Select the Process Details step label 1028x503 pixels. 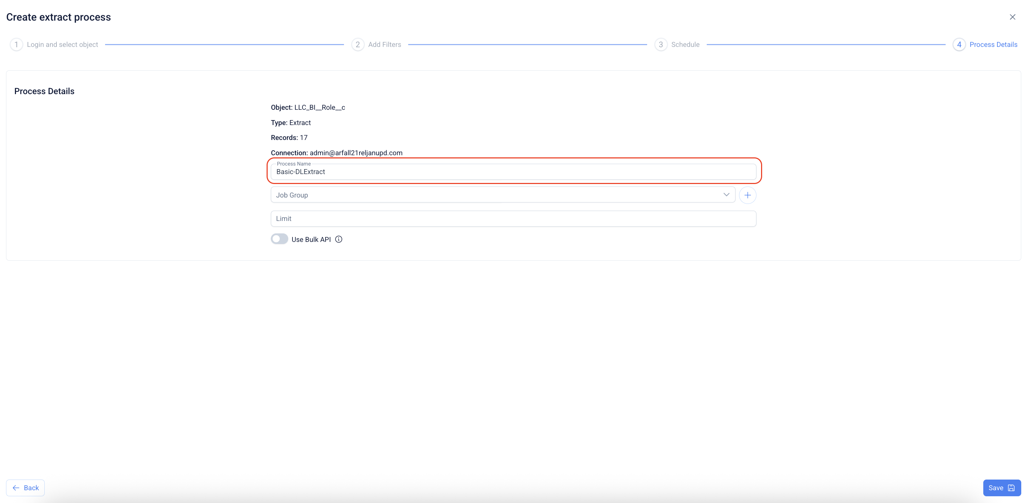tap(993, 44)
